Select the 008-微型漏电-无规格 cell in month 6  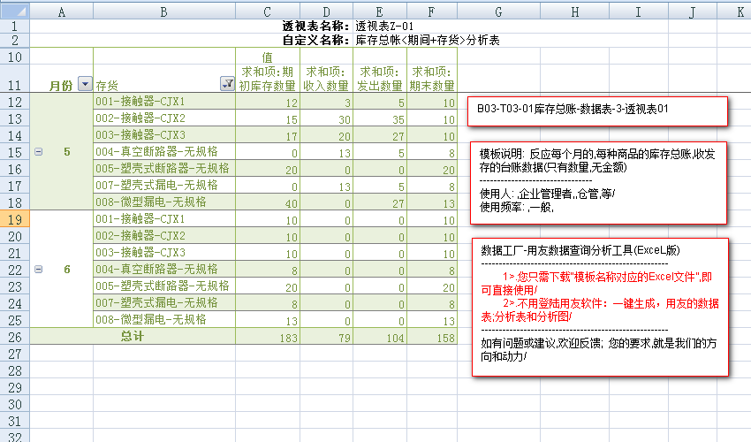(163, 320)
